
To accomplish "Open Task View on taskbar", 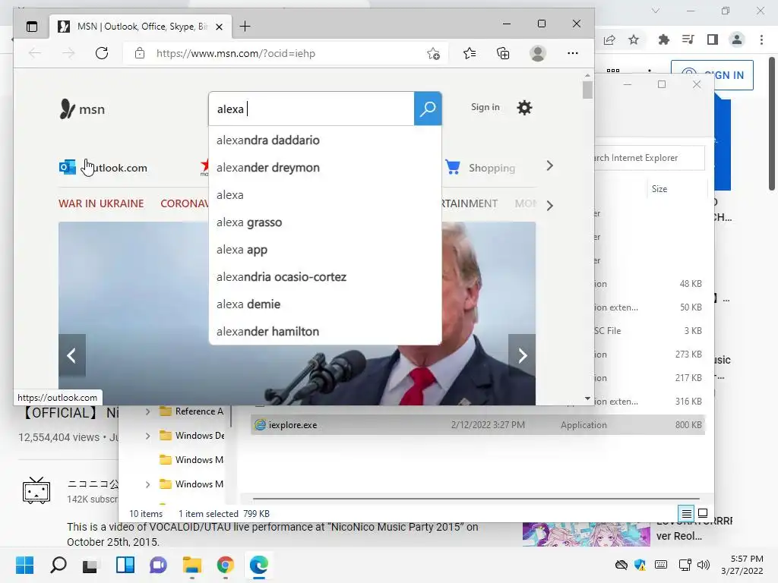I will tap(90, 565).
